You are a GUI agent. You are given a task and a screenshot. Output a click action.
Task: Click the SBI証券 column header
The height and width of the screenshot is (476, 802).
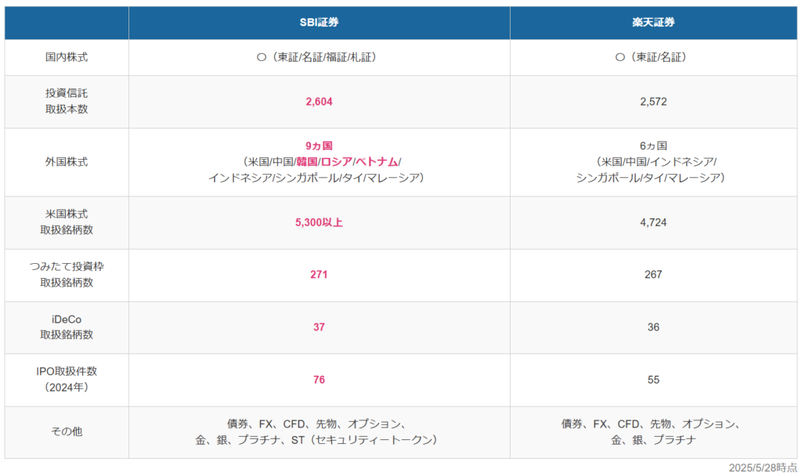coord(320,23)
